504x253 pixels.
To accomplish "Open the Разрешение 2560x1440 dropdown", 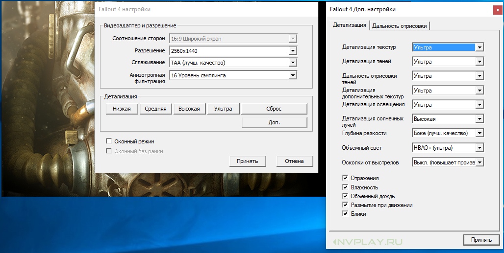I will [233, 51].
